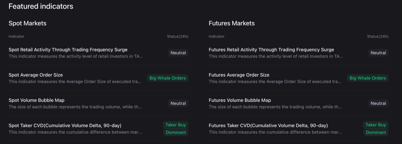Image resolution: width=402 pixels, height=144 pixels.
Task: Click Neutral badge for Futures Volume Bubble Map
Action: pyautogui.click(x=378, y=103)
